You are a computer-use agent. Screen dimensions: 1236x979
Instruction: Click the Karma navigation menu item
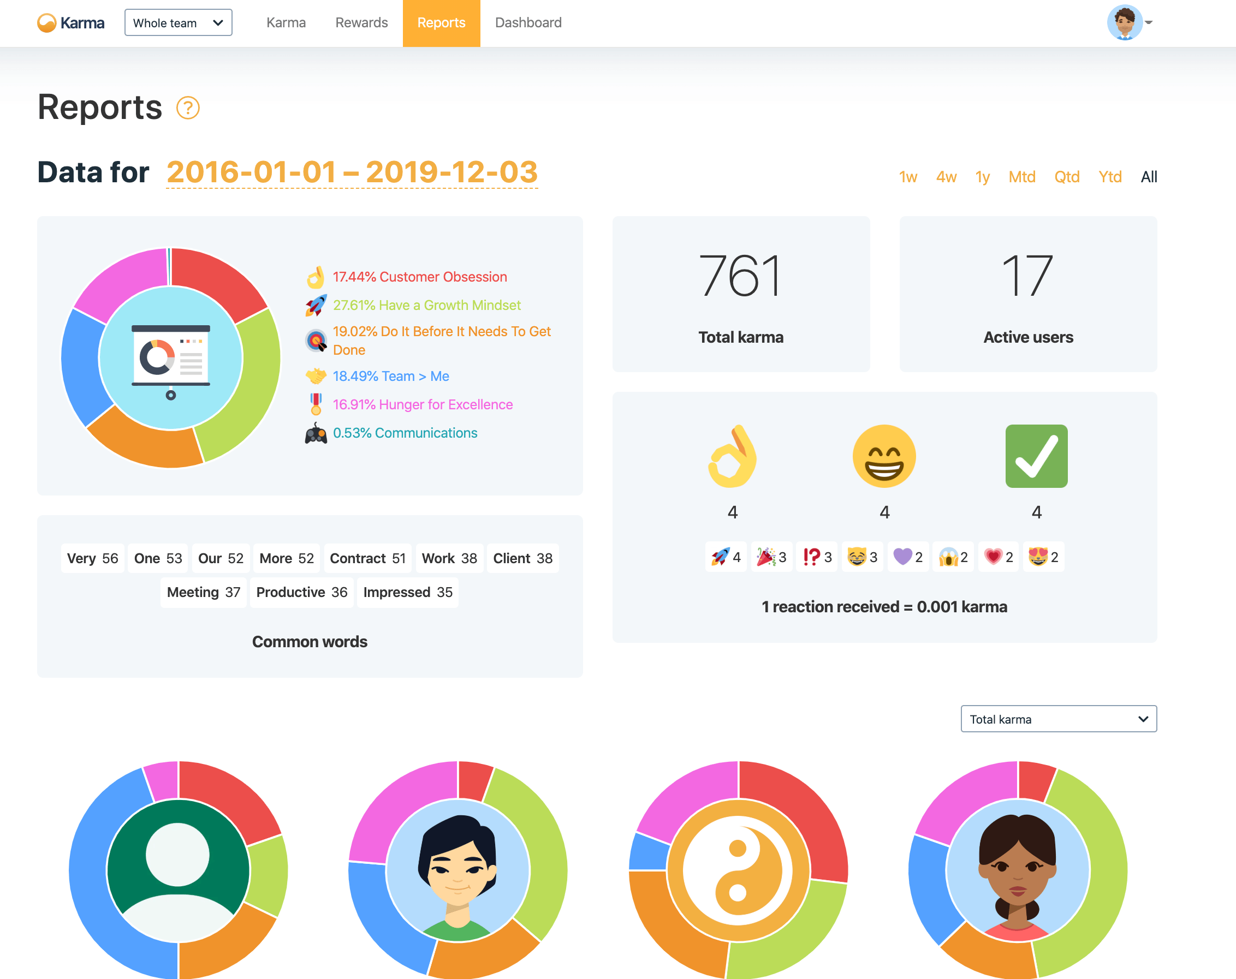(285, 22)
